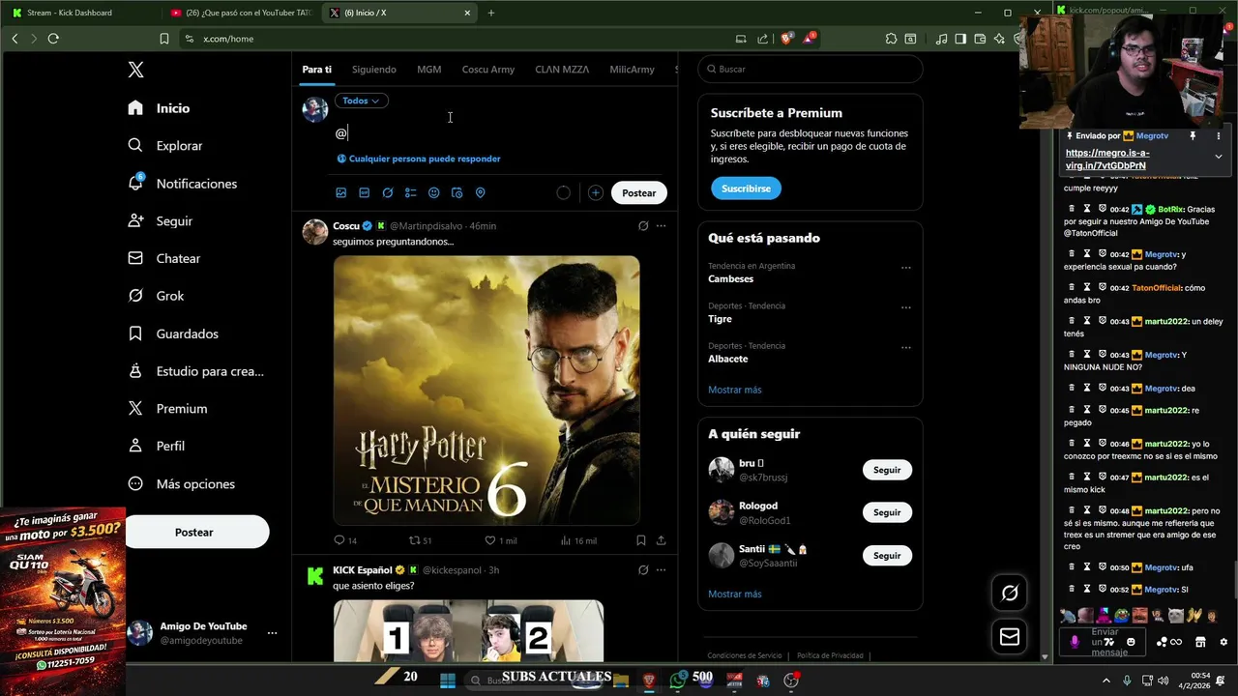Image resolution: width=1238 pixels, height=696 pixels.
Task: Open more options on Coscu's post
Action: click(x=662, y=226)
